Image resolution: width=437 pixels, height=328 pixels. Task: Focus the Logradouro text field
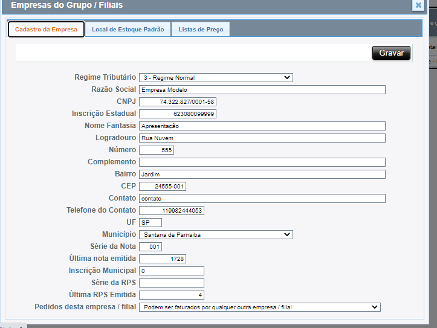pos(262,138)
